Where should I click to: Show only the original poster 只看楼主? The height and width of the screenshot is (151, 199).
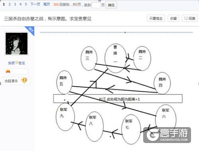point(156,18)
